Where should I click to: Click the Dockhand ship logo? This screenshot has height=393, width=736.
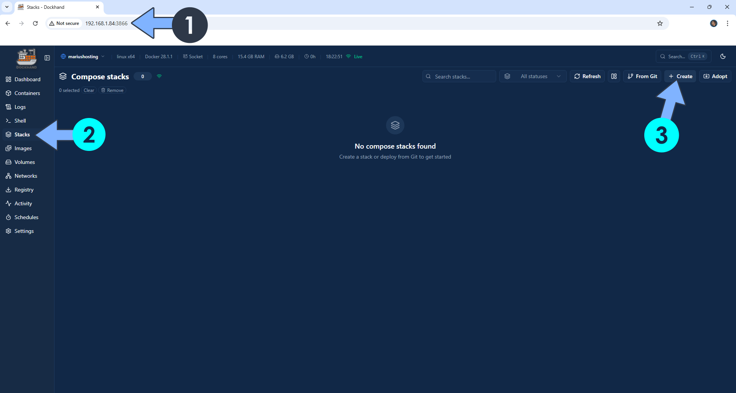point(26,58)
